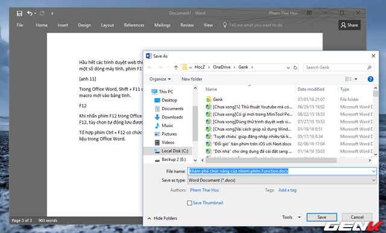Click the navigation pane scroll down arrow
Viewport: 386px width, 233px height.
(x=195, y=161)
